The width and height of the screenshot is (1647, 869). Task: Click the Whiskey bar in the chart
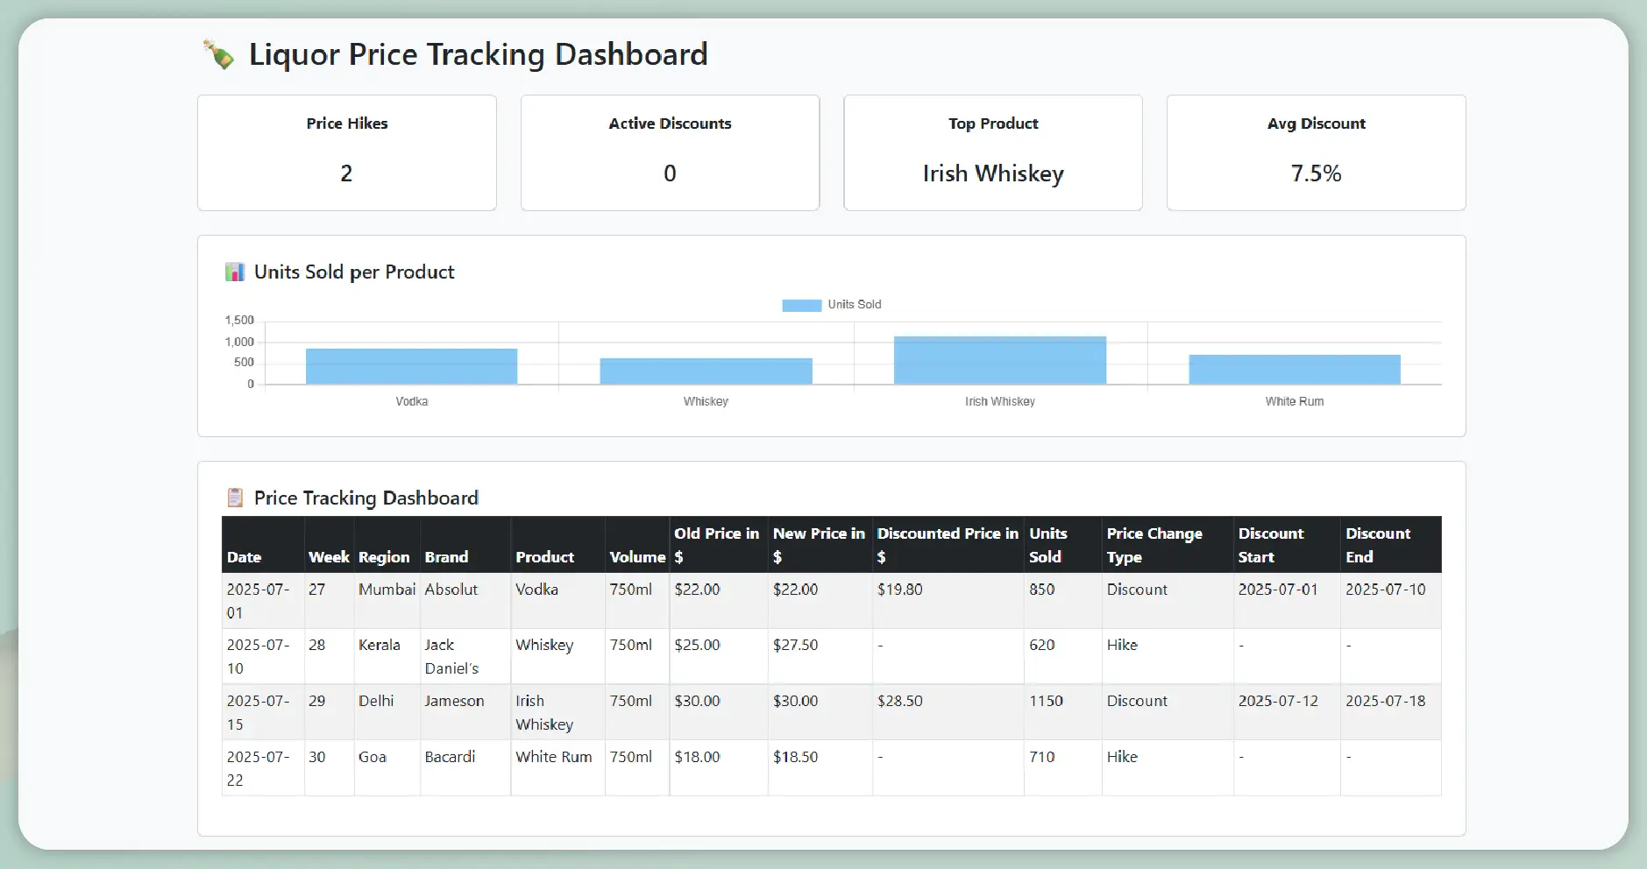706,371
